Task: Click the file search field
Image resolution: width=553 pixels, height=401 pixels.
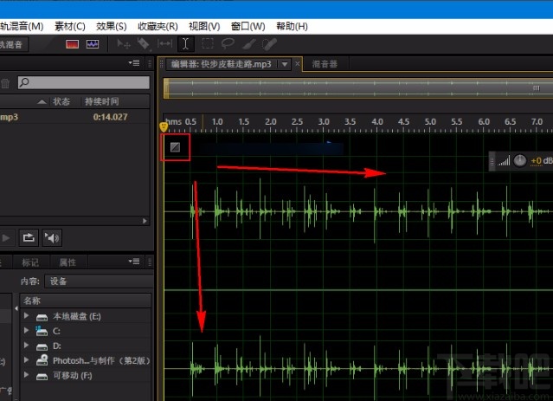Action: [x=84, y=82]
